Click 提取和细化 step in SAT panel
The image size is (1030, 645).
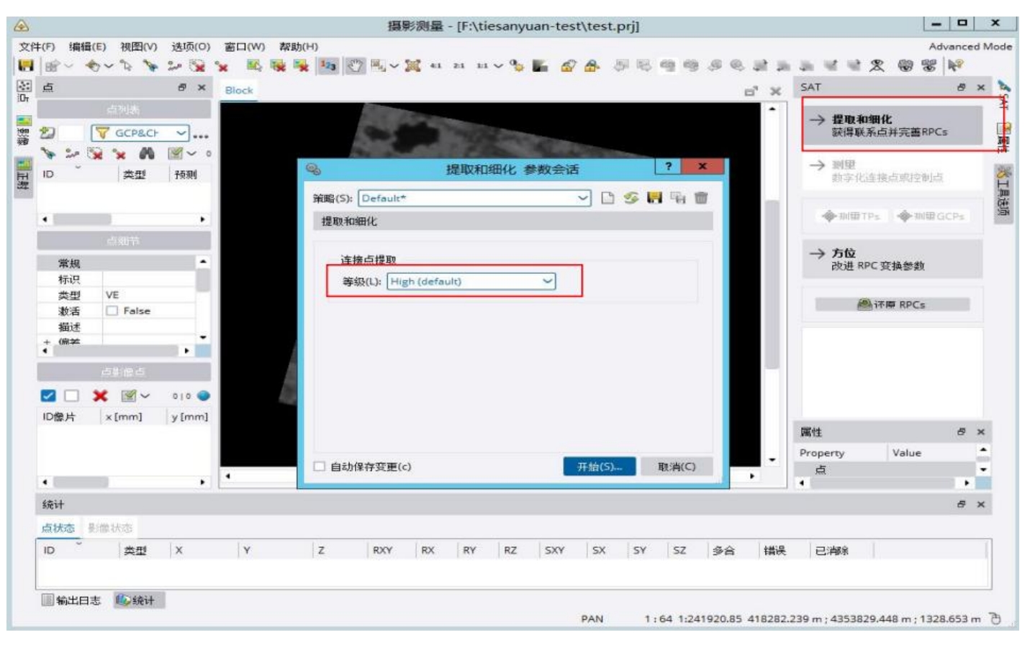pos(892,125)
